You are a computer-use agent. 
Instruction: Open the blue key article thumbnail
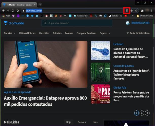click(x=100, y=50)
